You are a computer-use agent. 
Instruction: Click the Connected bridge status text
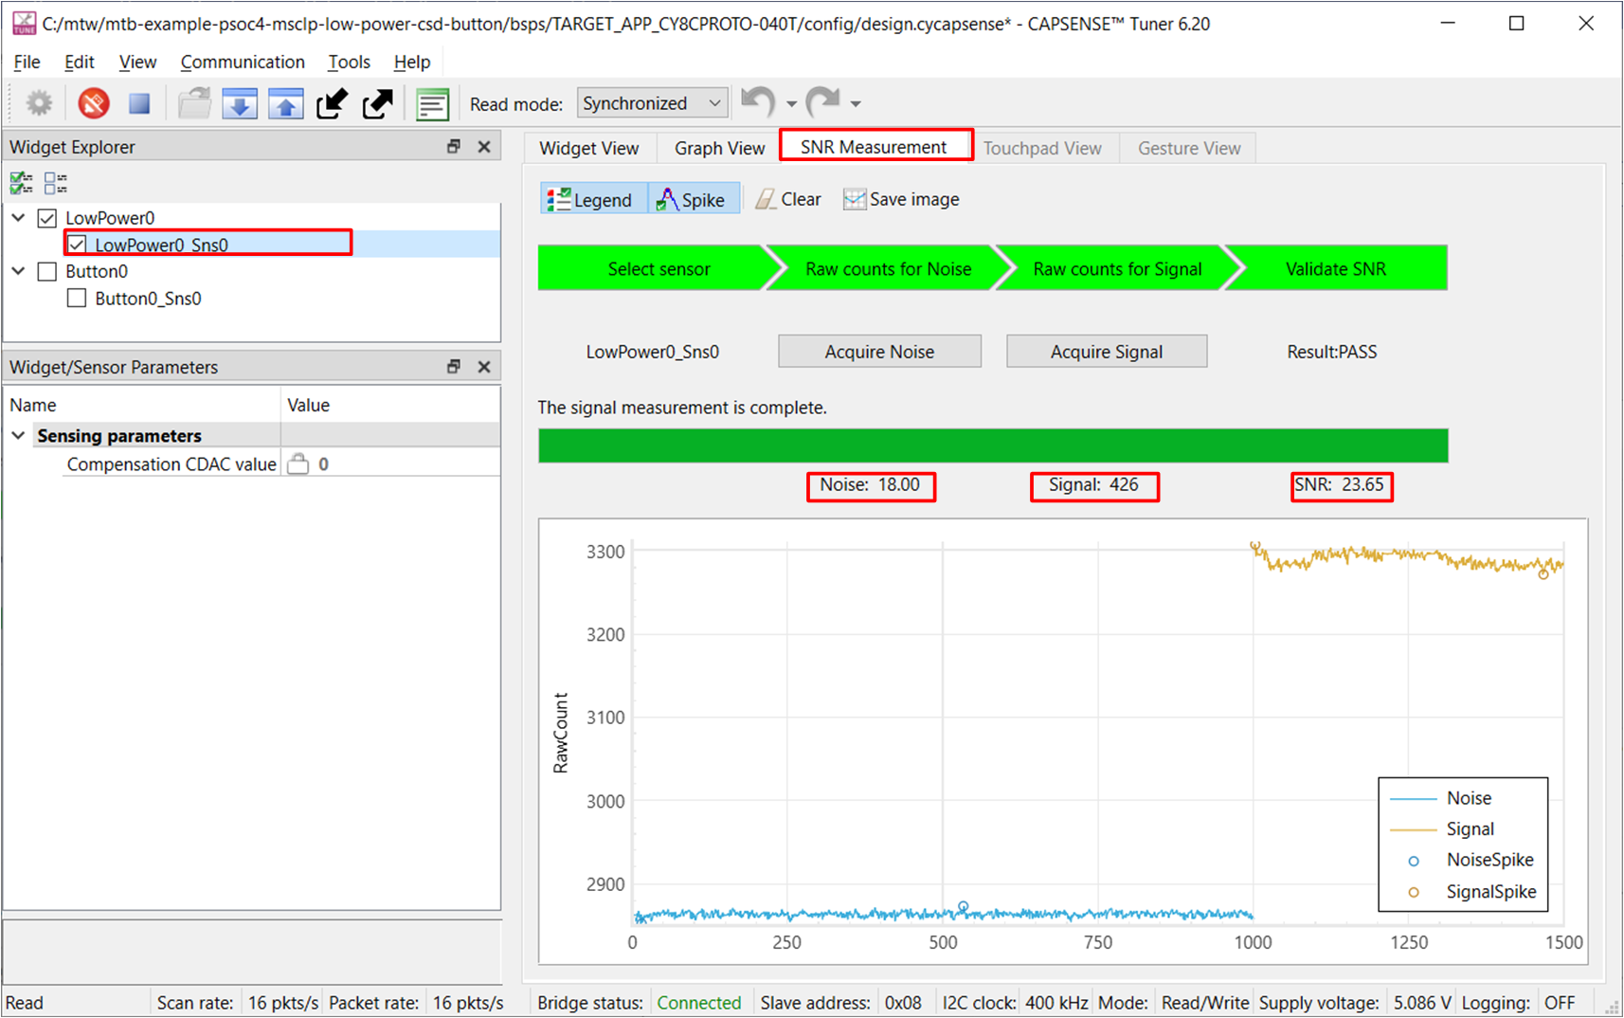(x=698, y=1003)
